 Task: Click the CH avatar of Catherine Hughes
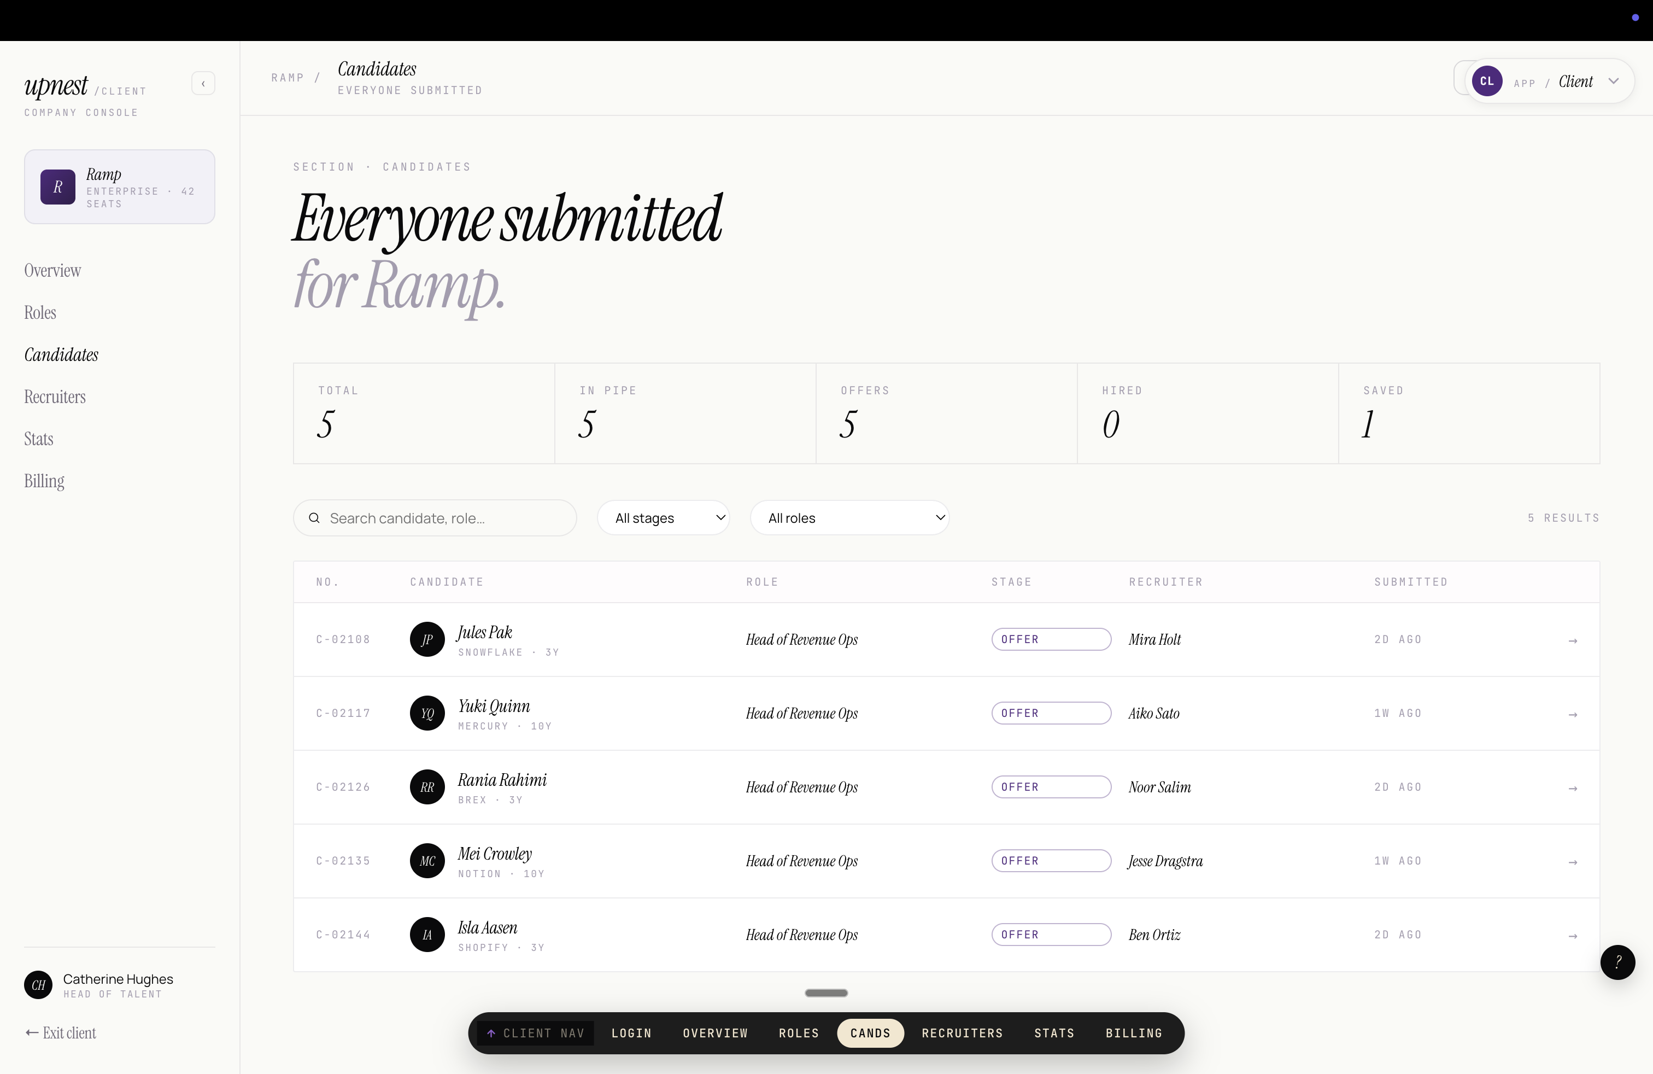(38, 985)
